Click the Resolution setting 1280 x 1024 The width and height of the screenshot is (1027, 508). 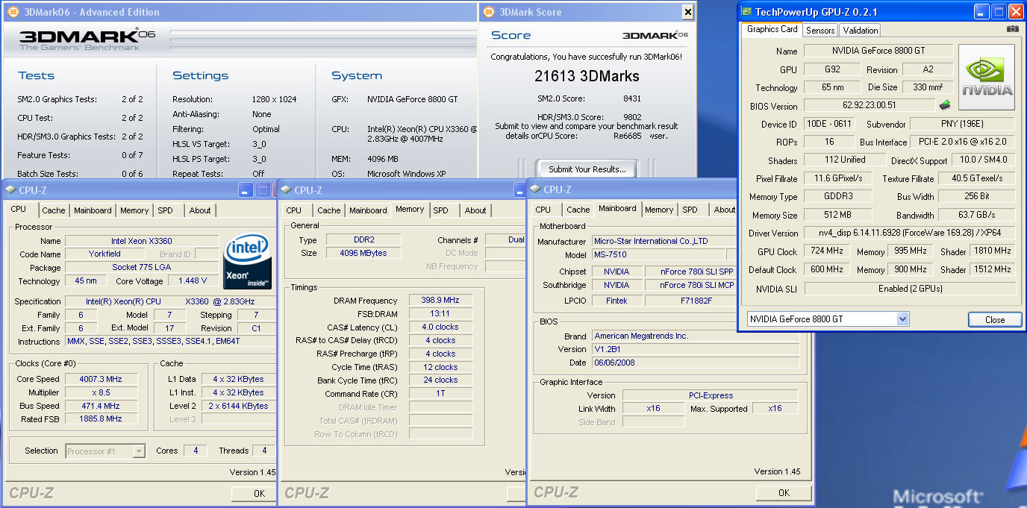(x=274, y=99)
